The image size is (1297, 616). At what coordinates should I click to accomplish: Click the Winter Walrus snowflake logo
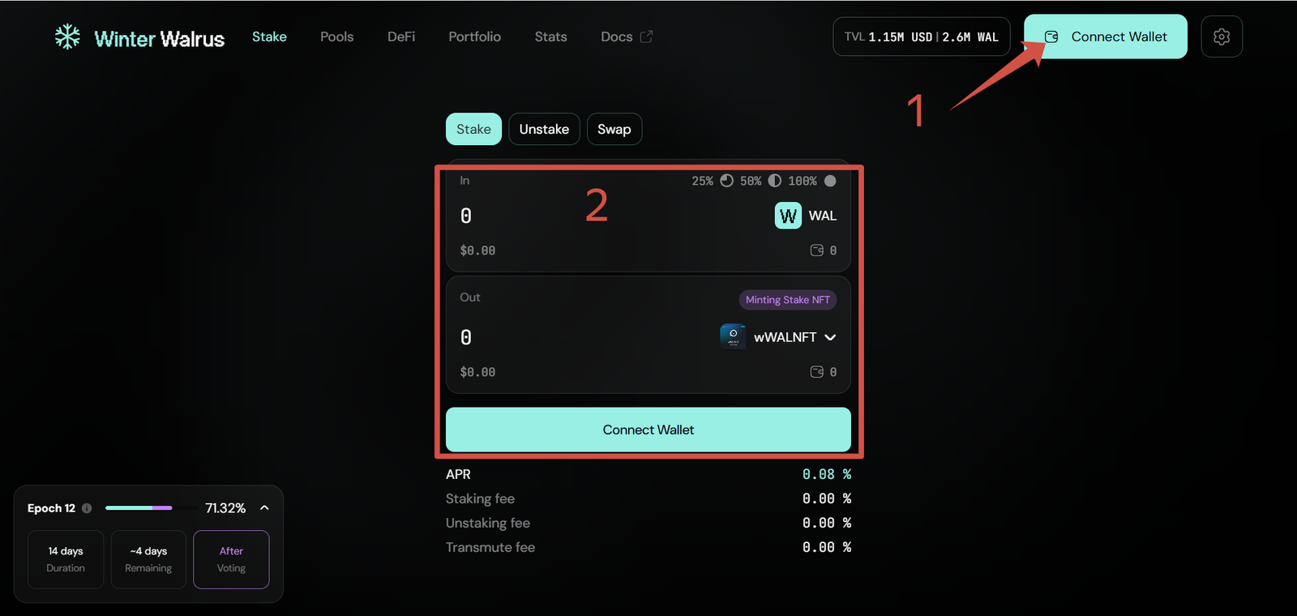[x=67, y=37]
